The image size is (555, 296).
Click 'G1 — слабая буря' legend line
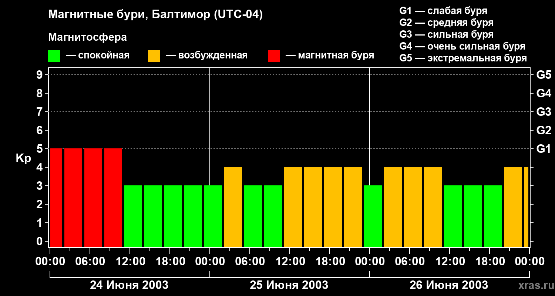tap(443, 11)
